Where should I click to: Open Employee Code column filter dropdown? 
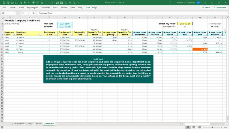[x=15, y=34]
